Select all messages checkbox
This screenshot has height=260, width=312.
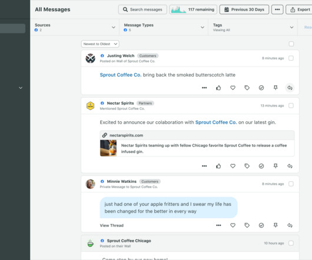(x=291, y=44)
